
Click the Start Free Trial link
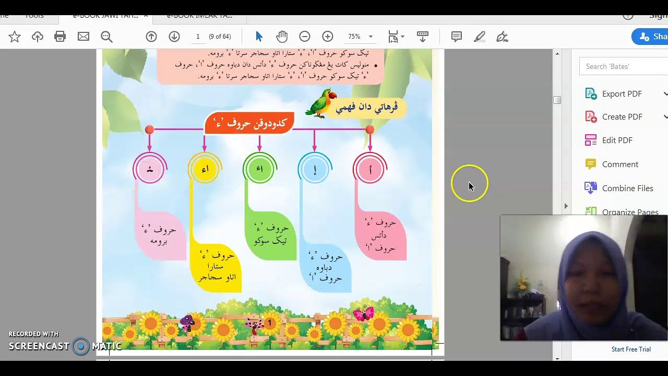click(x=631, y=349)
